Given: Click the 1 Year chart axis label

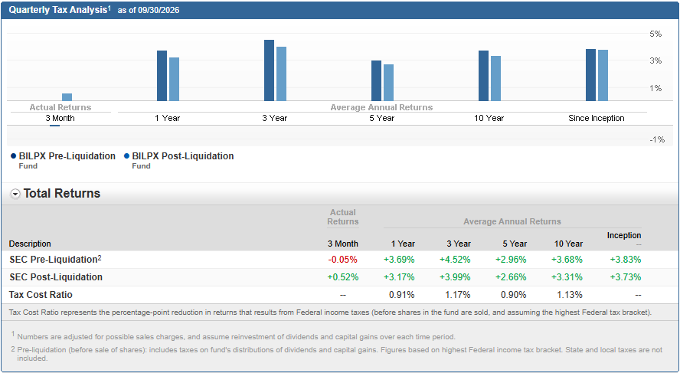Looking at the screenshot, I should tap(168, 118).
